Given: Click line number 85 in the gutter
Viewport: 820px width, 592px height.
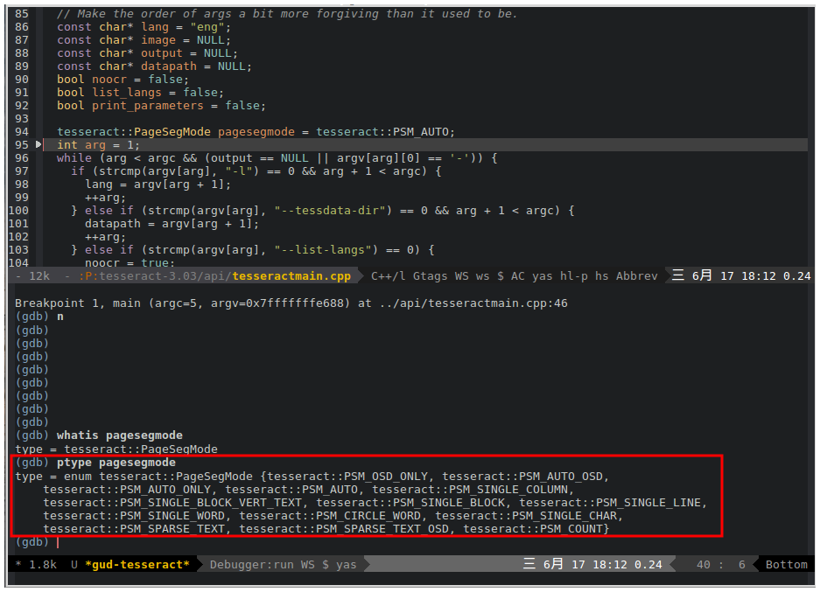Looking at the screenshot, I should point(22,14).
